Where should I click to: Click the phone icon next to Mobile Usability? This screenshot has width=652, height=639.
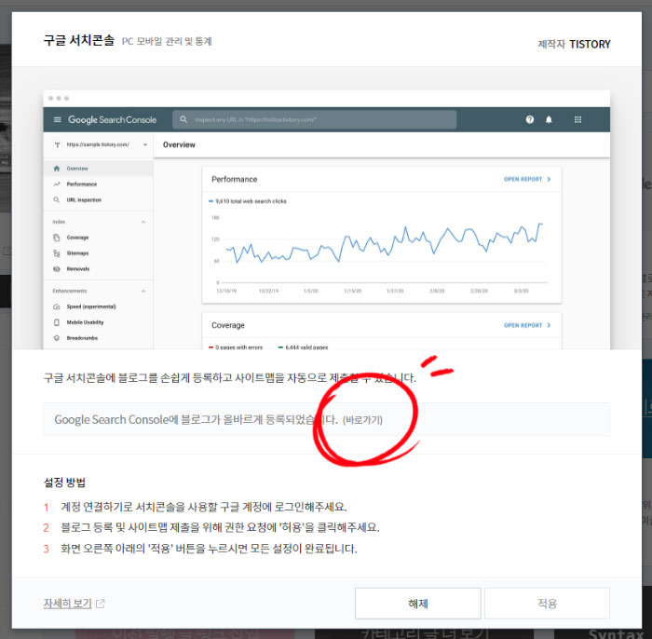point(57,322)
